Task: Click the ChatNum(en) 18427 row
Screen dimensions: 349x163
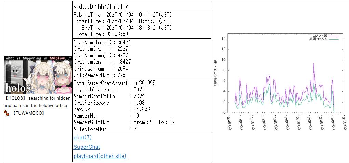Action: [102, 62]
